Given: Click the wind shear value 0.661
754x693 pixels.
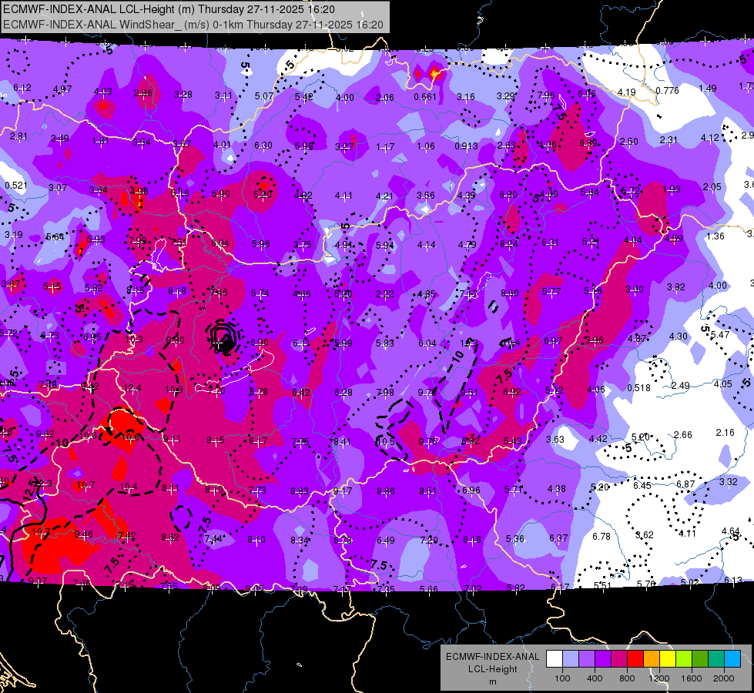Looking at the screenshot, I should (425, 97).
